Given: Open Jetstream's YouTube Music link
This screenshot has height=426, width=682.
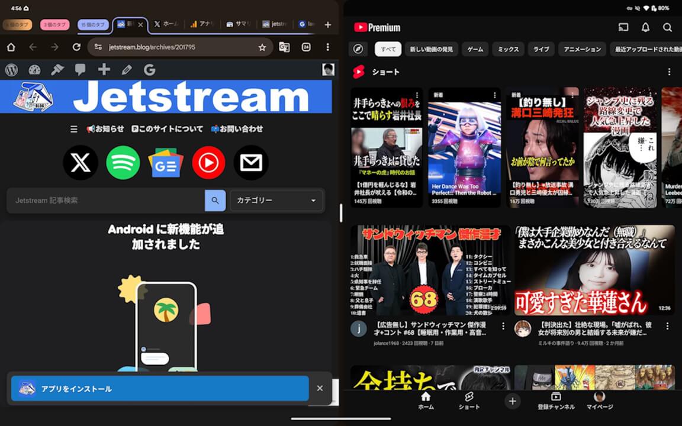Looking at the screenshot, I should tap(208, 163).
